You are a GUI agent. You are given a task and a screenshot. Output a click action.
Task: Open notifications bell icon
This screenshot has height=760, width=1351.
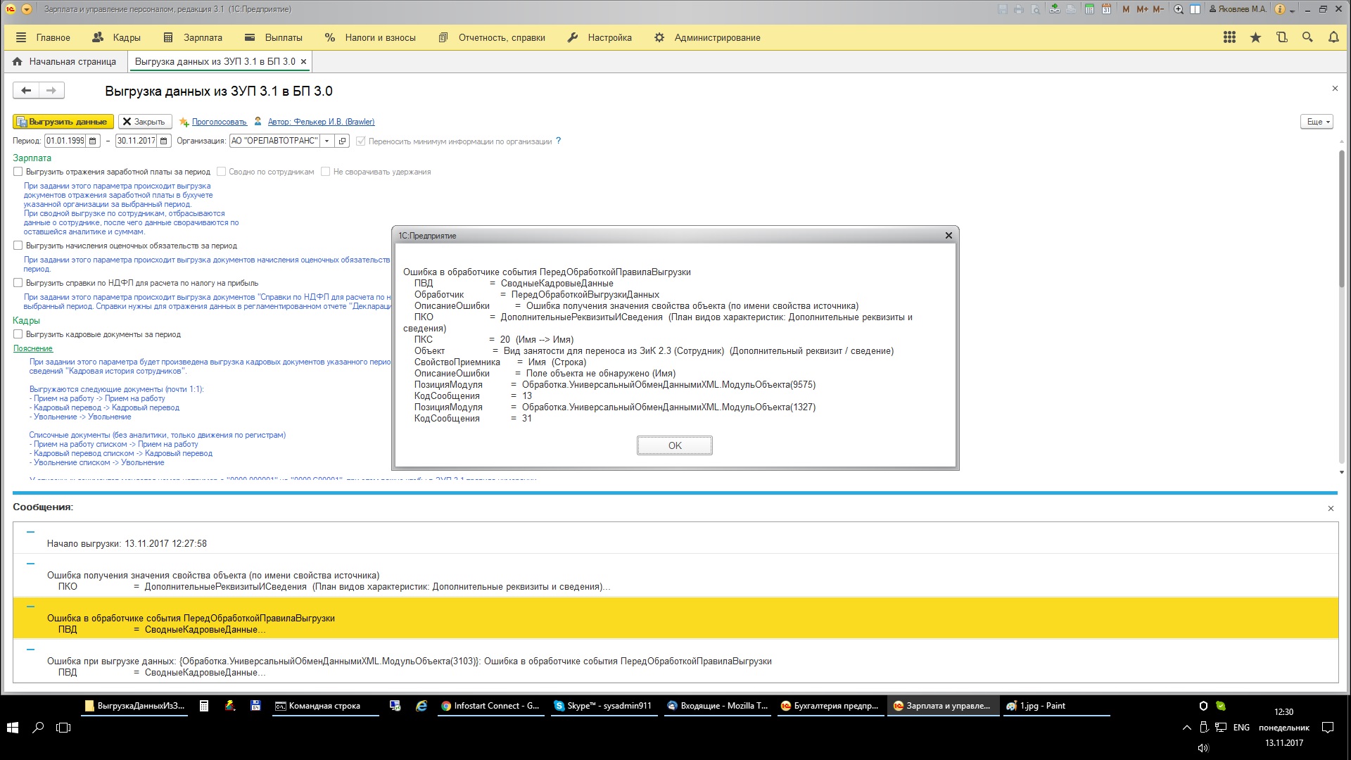pos(1333,37)
